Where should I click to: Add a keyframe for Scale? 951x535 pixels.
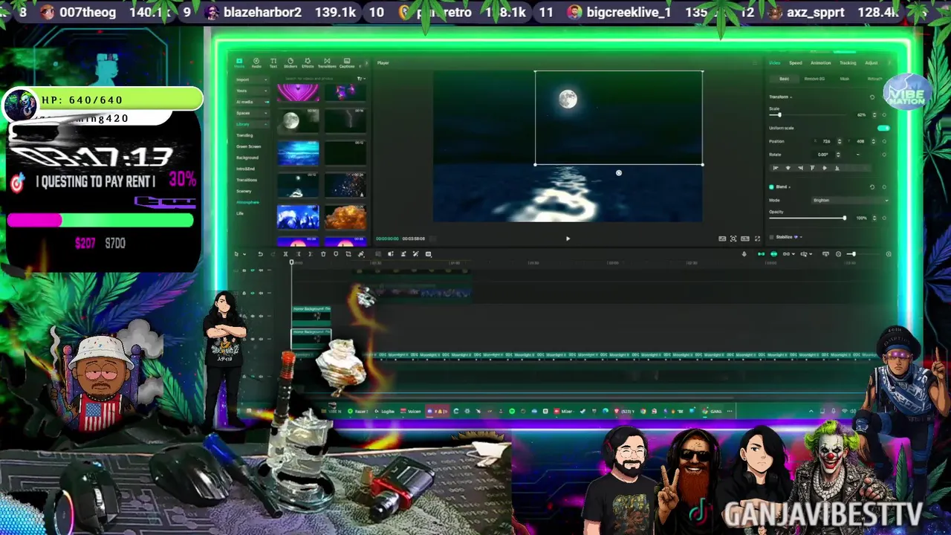tap(884, 115)
